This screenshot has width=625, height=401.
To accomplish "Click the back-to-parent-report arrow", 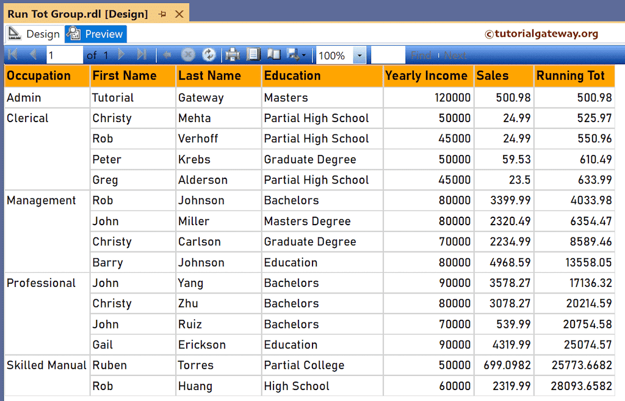I will click(x=167, y=54).
